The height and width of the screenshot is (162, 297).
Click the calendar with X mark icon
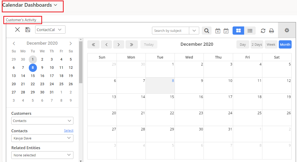pos(218,31)
